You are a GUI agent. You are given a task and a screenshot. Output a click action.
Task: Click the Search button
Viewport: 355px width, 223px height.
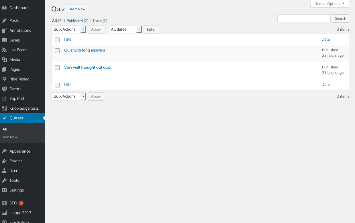(x=340, y=18)
